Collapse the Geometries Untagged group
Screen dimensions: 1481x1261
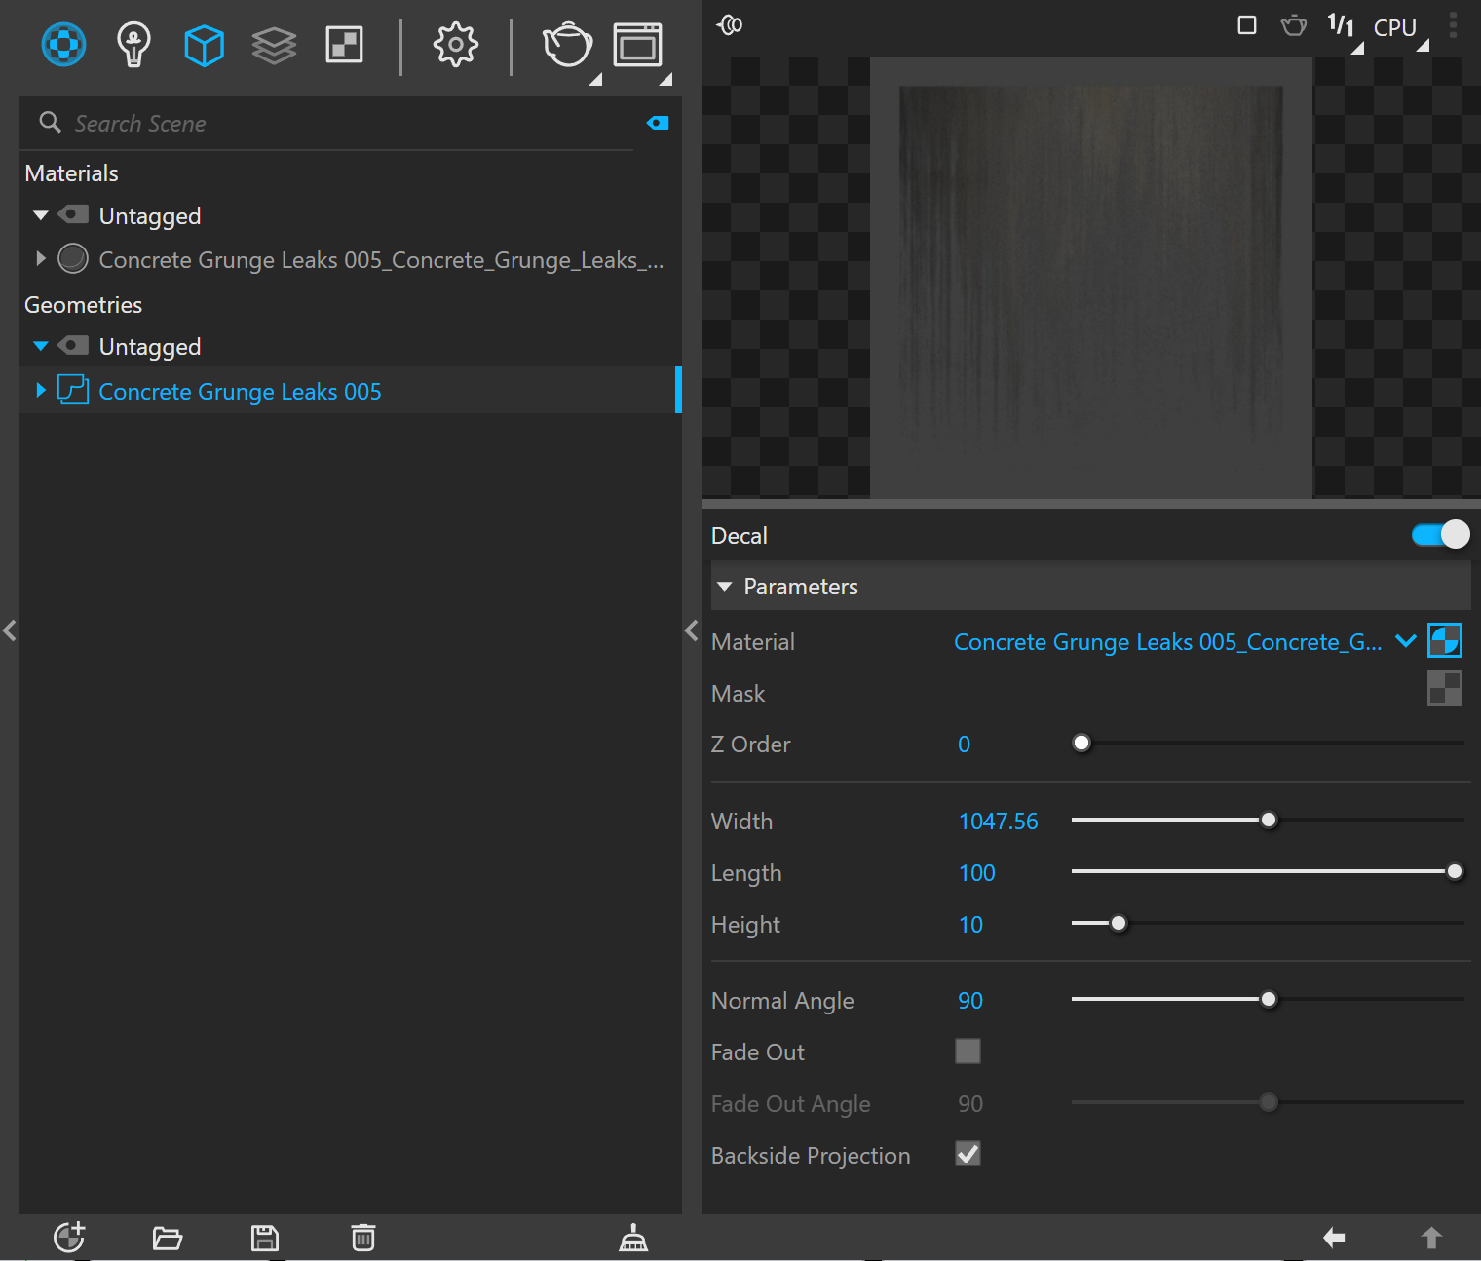pos(41,346)
